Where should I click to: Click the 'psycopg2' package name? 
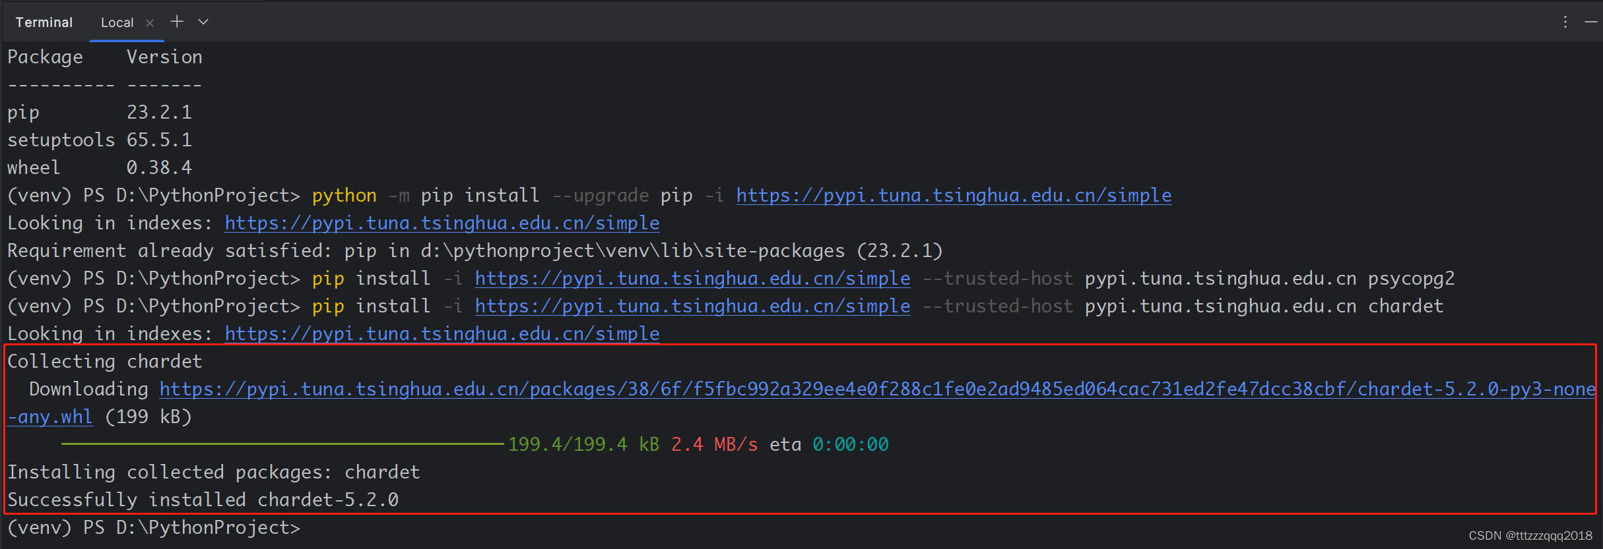click(1411, 279)
